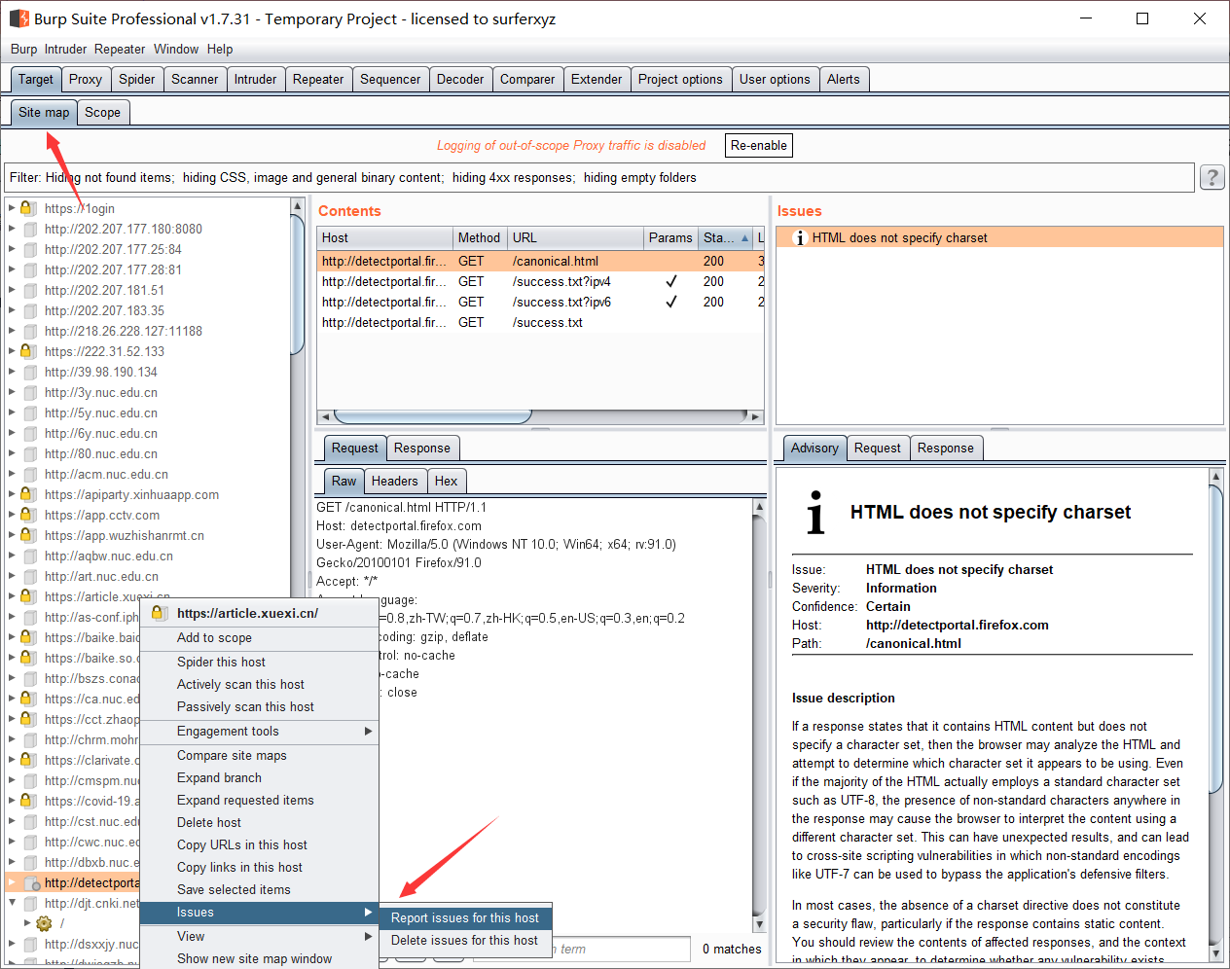The image size is (1230, 969).
Task: Open the help question mark button
Action: 1212,177
